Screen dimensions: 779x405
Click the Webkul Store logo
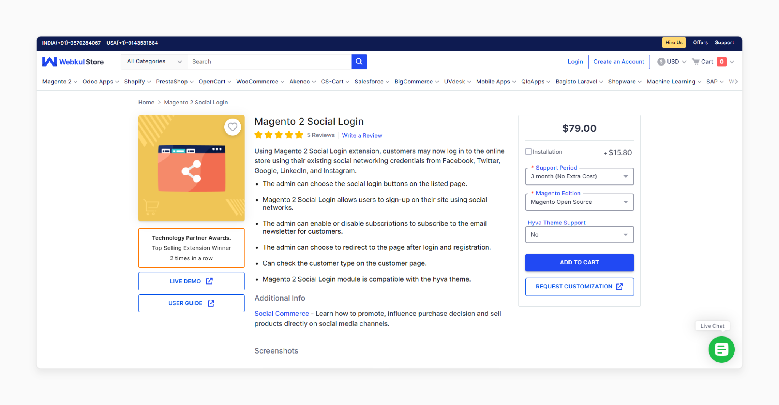(73, 62)
